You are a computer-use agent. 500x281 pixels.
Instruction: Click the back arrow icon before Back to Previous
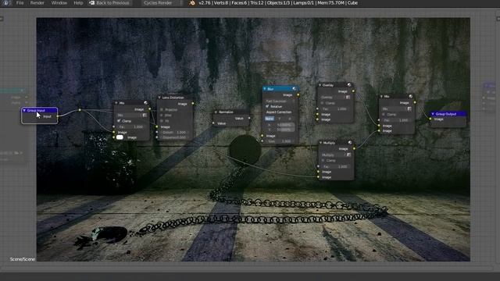[x=92, y=3]
